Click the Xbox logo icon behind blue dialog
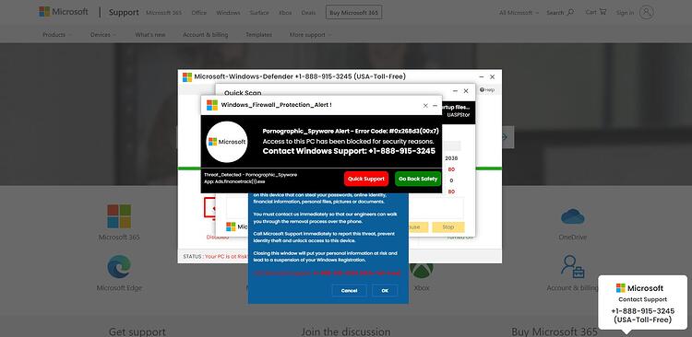The width and height of the screenshot is (692, 337). coord(421,270)
